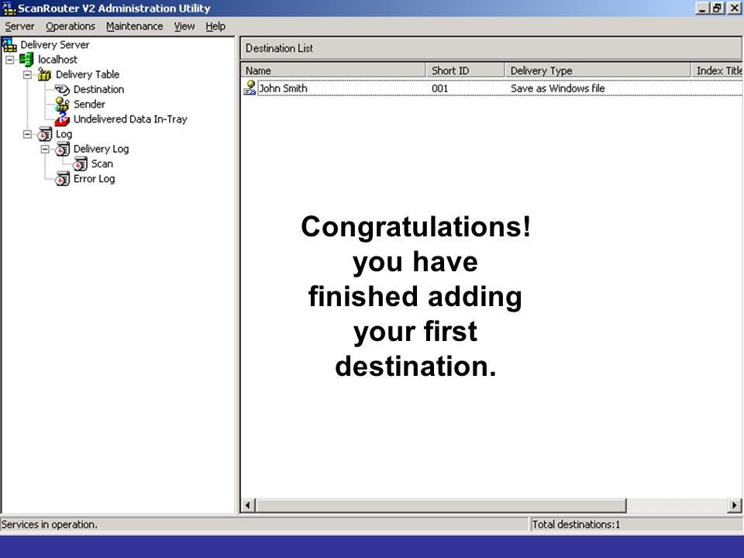This screenshot has height=558, width=744.
Task: Click the Error Log icon
Action: click(62, 179)
